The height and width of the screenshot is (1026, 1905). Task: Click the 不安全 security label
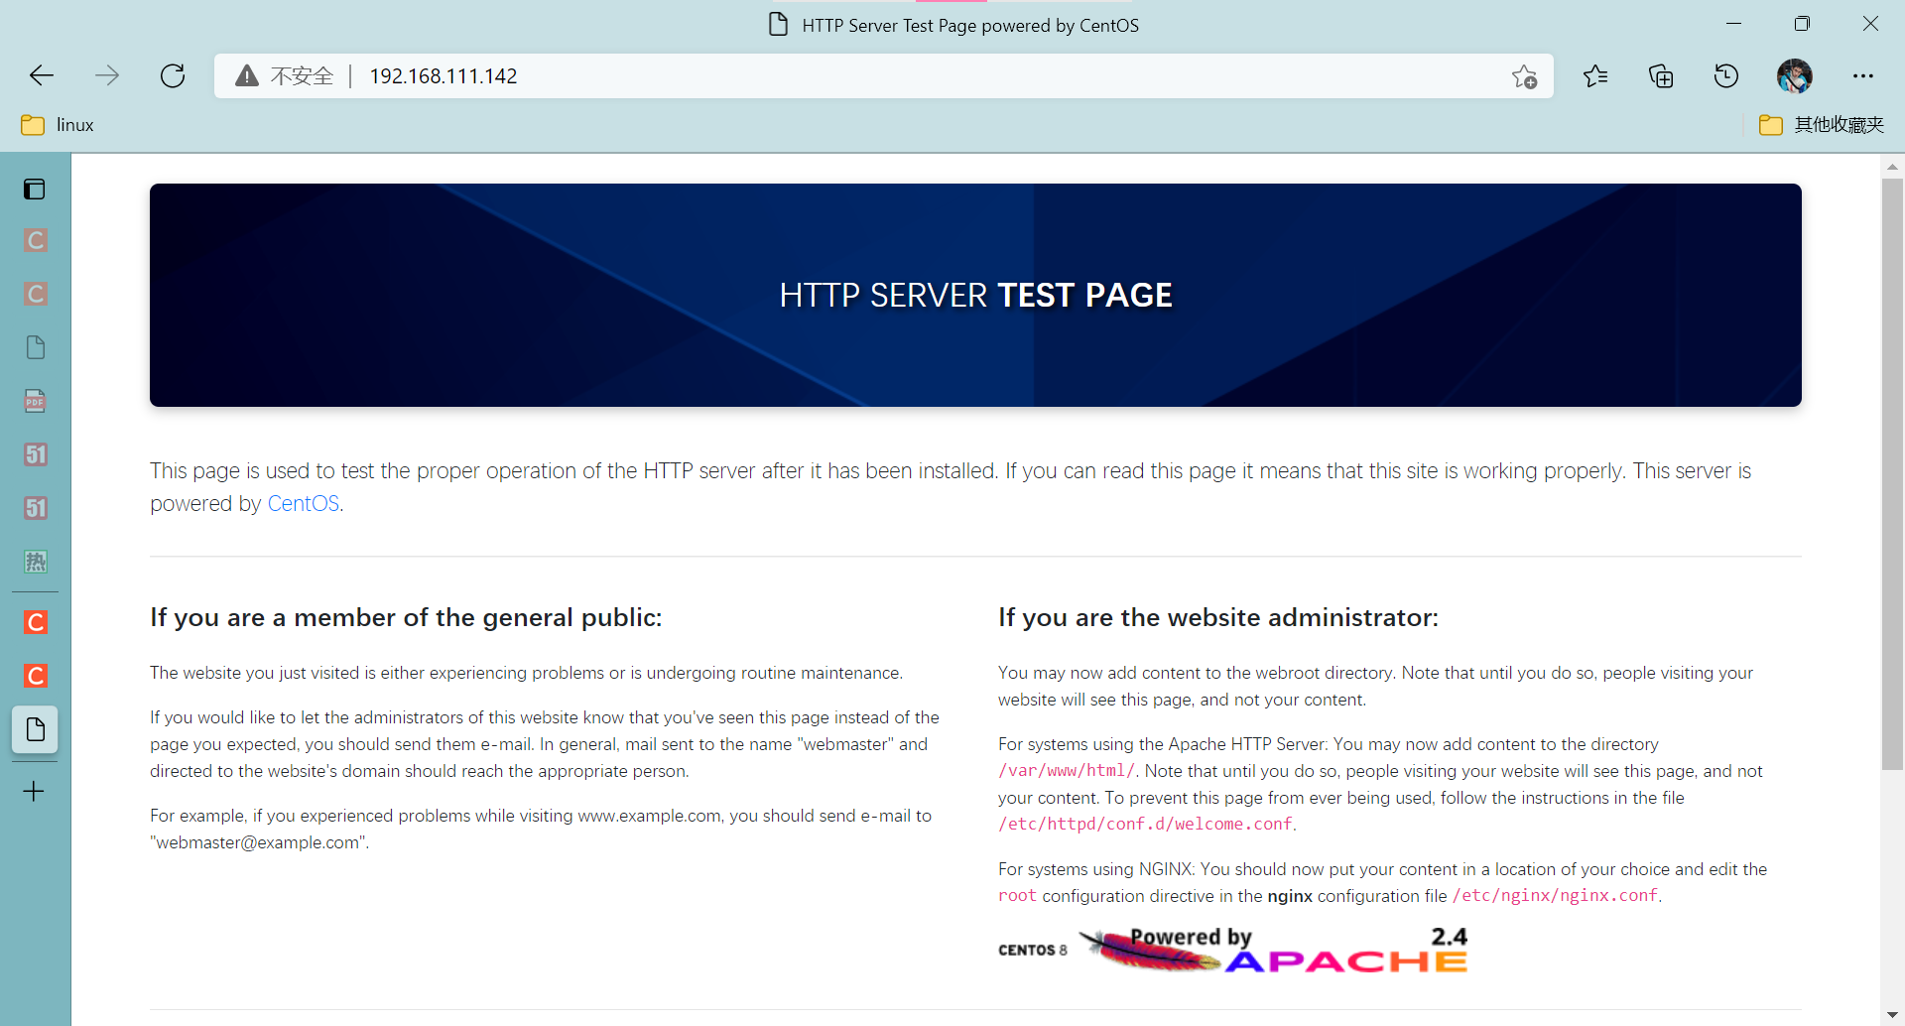(302, 76)
